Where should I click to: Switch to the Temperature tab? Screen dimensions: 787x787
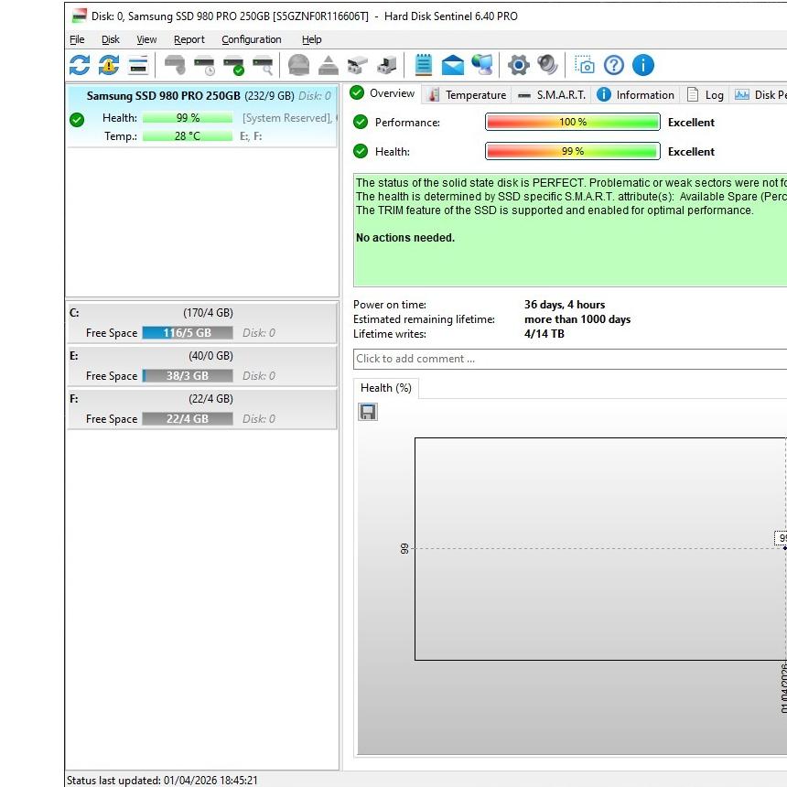(x=468, y=95)
